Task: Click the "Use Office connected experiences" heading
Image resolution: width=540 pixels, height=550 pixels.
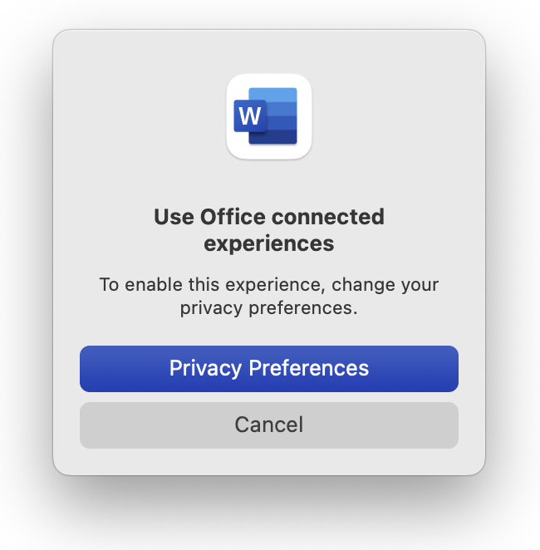Action: pyautogui.click(x=269, y=230)
